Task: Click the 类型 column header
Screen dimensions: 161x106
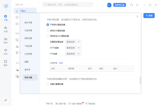Action: (101, 69)
